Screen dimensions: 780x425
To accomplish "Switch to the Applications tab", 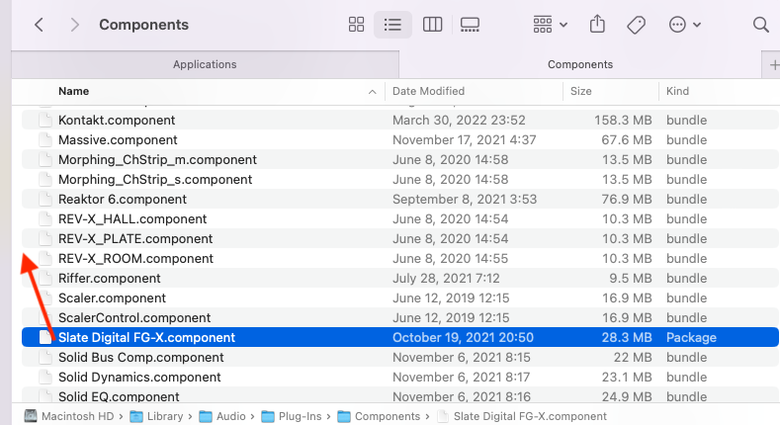I will pyautogui.click(x=205, y=64).
